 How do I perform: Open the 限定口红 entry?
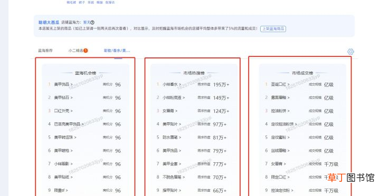coord(280,177)
